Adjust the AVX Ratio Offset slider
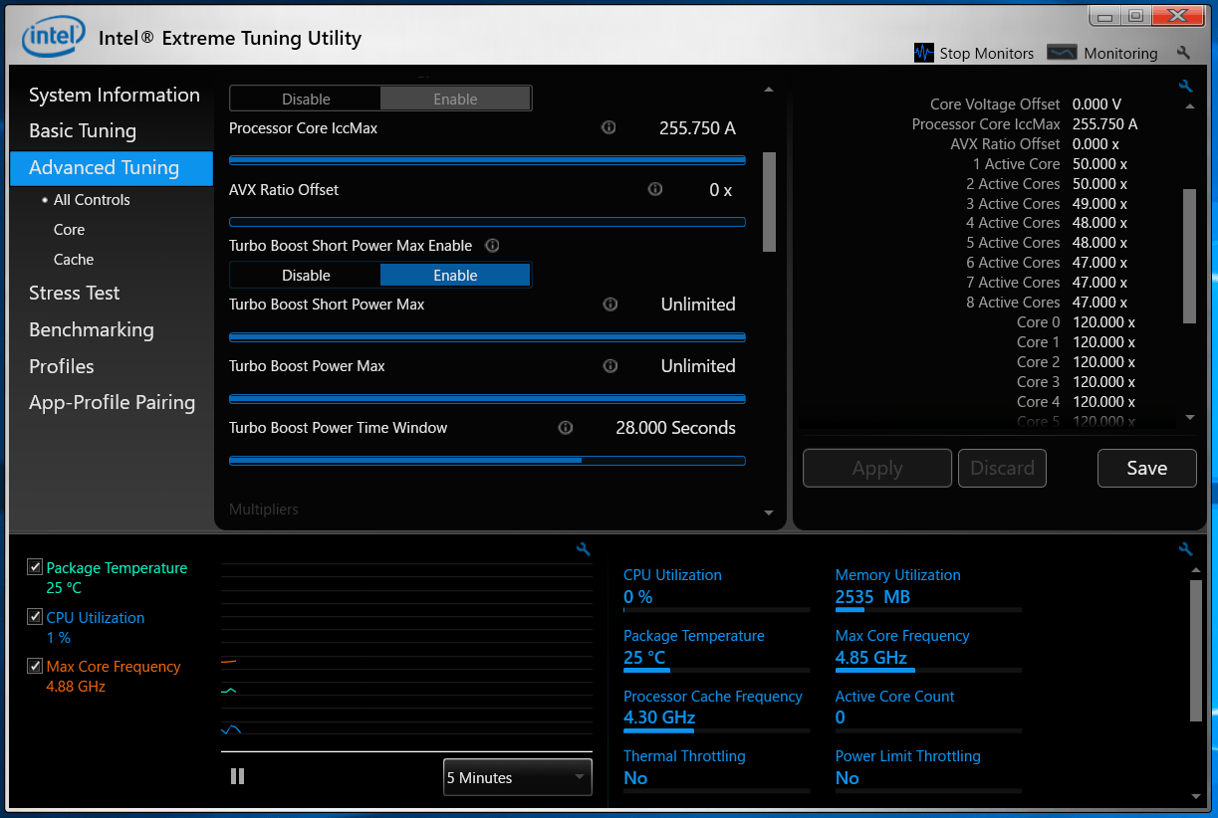Image resolution: width=1218 pixels, height=818 pixels. 487,222
